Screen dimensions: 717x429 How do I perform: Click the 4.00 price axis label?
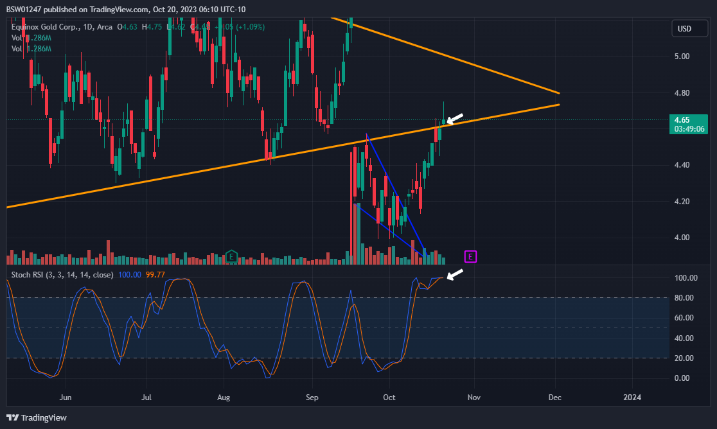pos(682,237)
